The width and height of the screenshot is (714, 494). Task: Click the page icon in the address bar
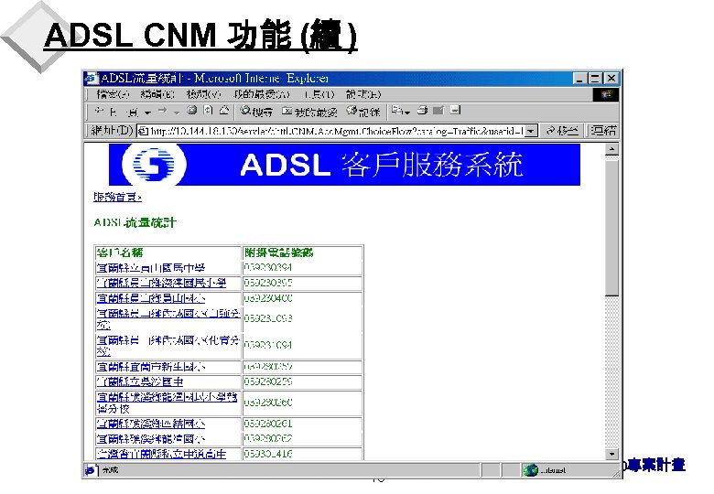coord(144,132)
